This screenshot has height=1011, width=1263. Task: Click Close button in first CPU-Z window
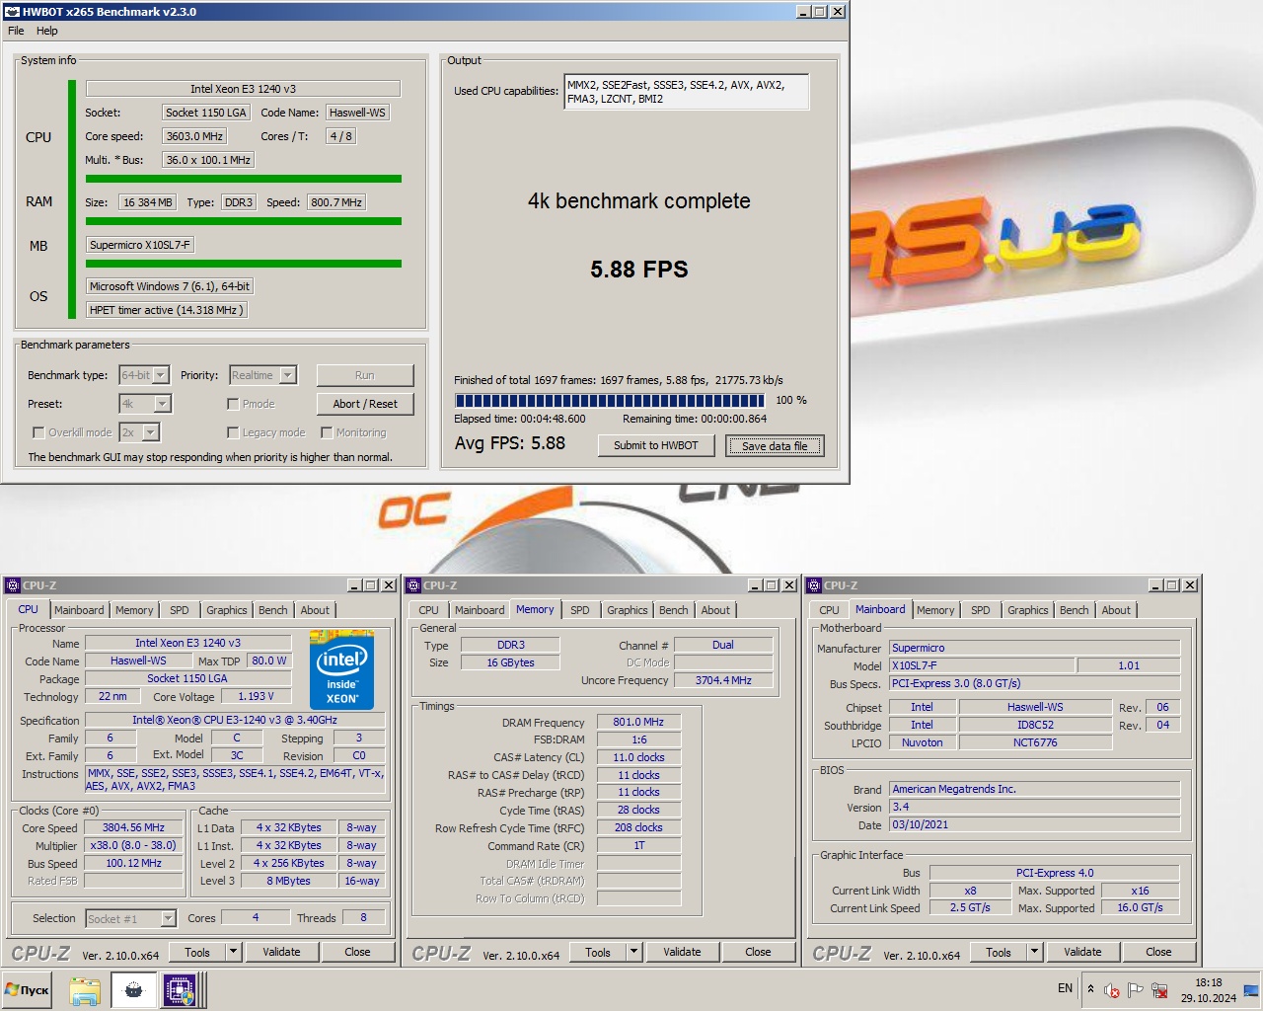357,953
